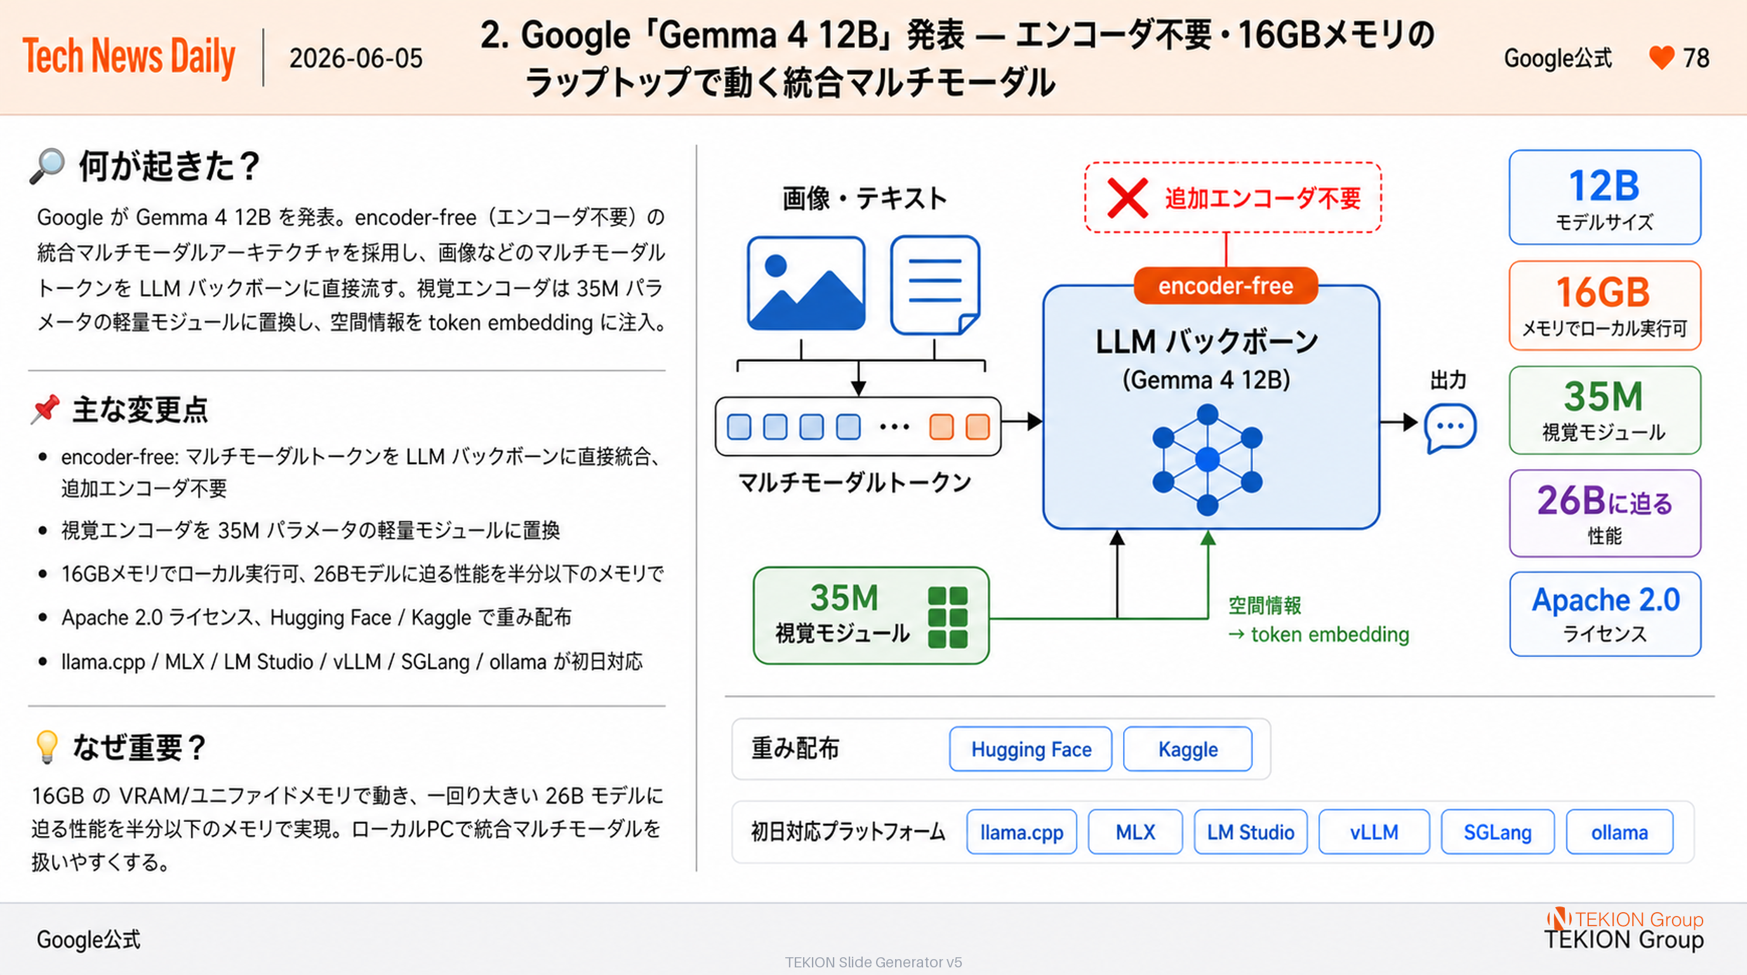Click the last orange token square
This screenshot has width=1747, height=975.
977,427
